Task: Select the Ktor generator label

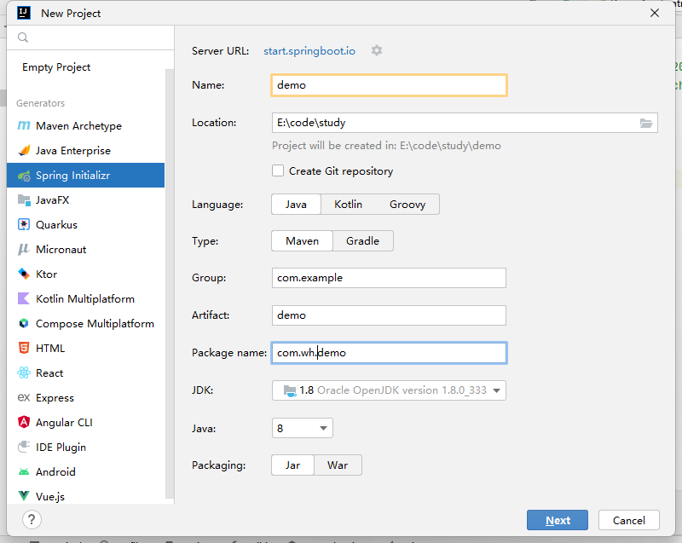Action: coord(47,274)
